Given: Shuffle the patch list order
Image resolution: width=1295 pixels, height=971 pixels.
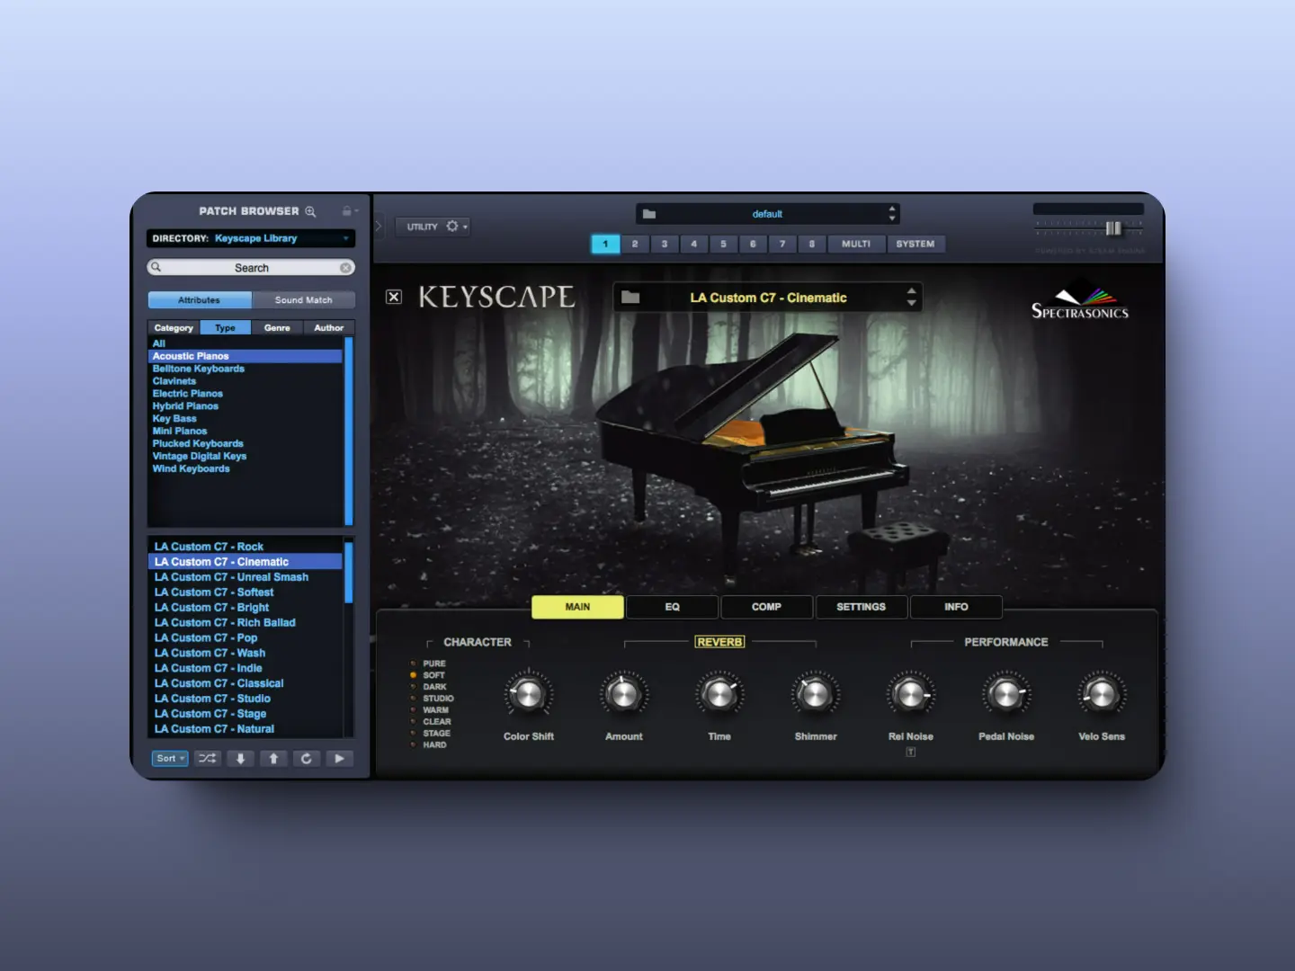Looking at the screenshot, I should pos(208,759).
